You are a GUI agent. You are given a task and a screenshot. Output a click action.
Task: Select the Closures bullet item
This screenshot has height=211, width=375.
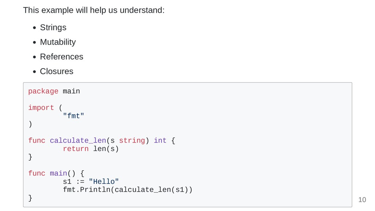(x=56, y=71)
